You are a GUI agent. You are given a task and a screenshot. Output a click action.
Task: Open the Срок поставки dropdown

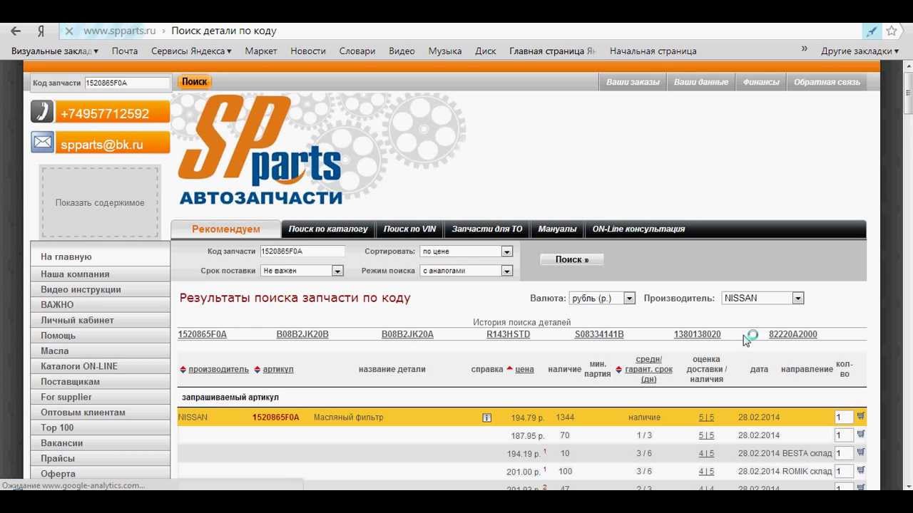click(x=302, y=271)
